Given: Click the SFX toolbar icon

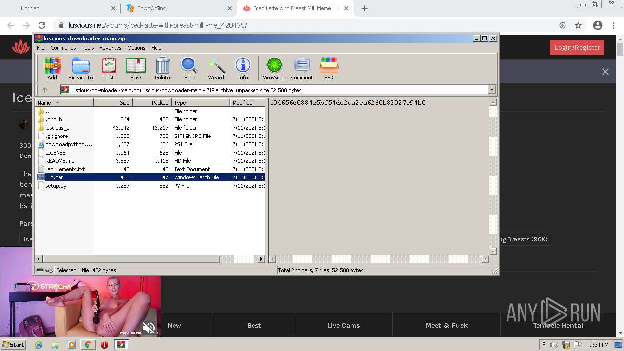Looking at the screenshot, I should click(x=329, y=68).
